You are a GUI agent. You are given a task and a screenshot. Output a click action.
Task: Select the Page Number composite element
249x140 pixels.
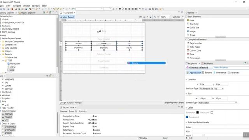click(x=195, y=43)
